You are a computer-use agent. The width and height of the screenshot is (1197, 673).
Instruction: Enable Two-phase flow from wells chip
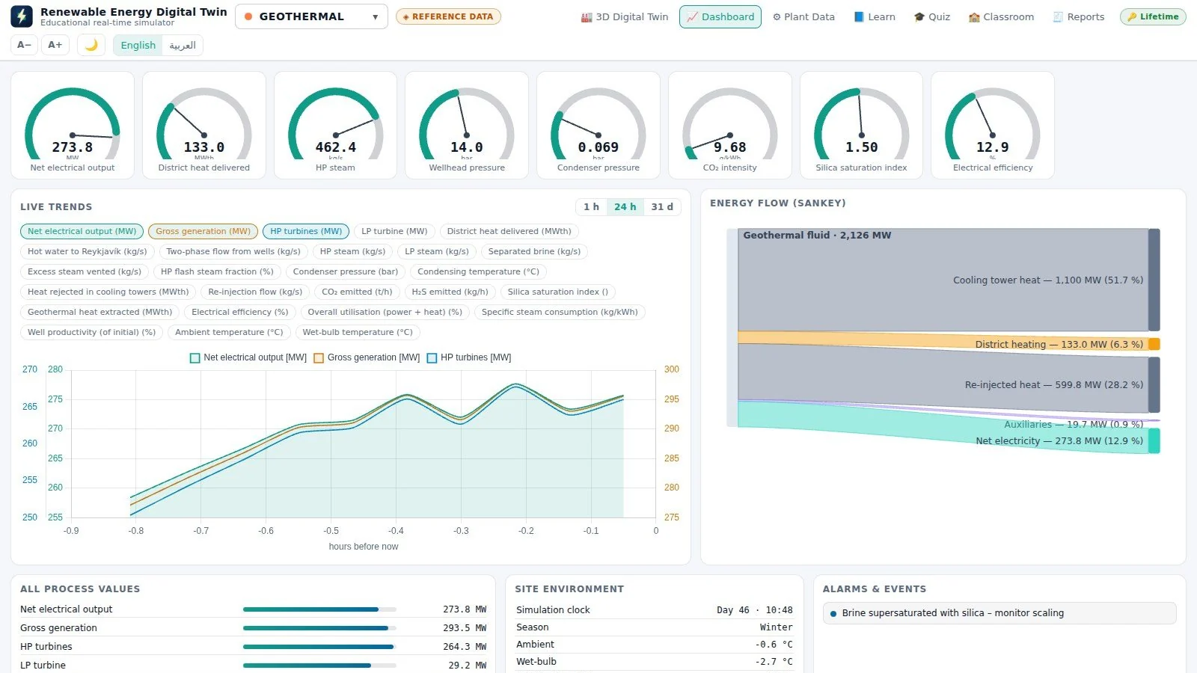[233, 251]
